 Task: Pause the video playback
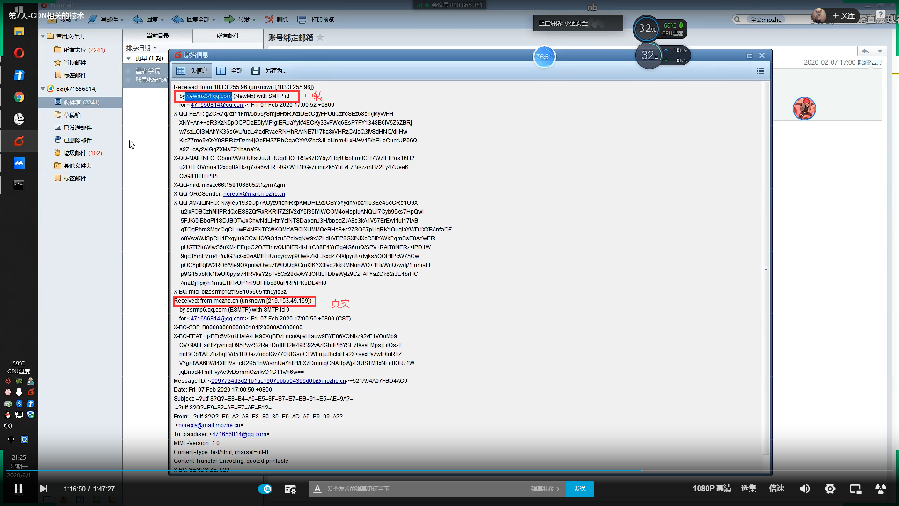[18, 489]
